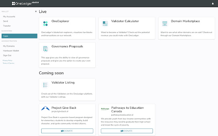Open Transfer in the sidebar

pos(7,26)
